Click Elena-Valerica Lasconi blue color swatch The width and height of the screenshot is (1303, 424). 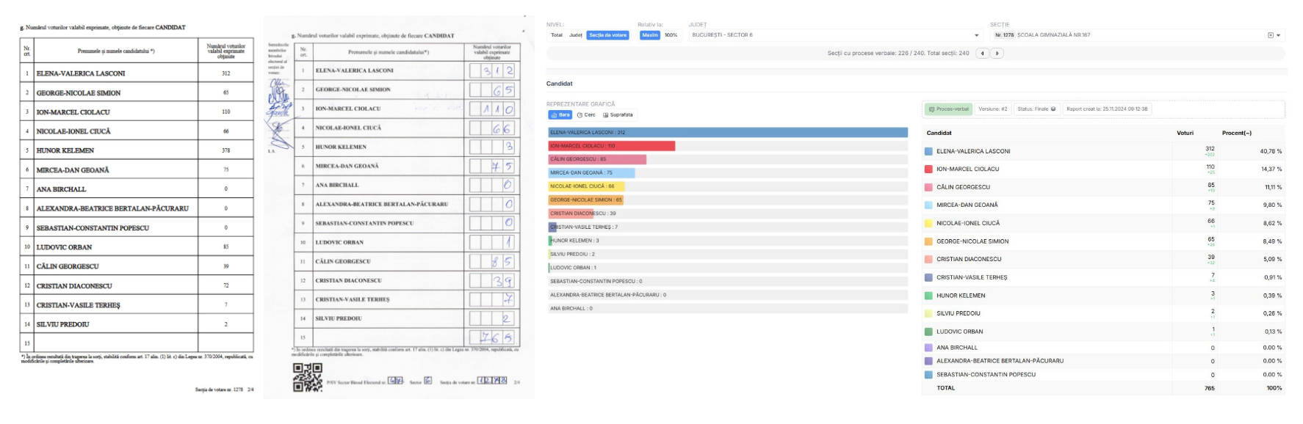928,152
